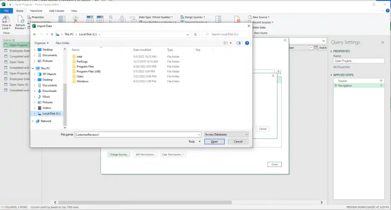
Task: Click the blue help icon in Import Data
Action: point(247,43)
